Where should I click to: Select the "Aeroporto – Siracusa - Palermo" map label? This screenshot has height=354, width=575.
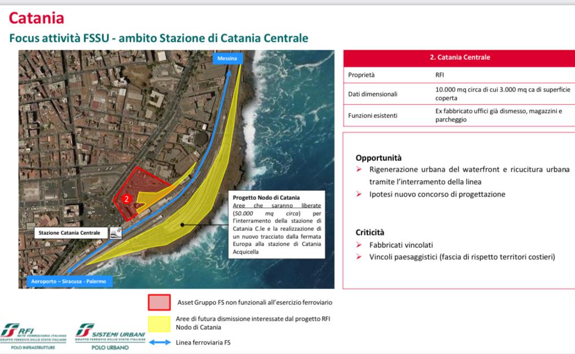click(x=69, y=281)
